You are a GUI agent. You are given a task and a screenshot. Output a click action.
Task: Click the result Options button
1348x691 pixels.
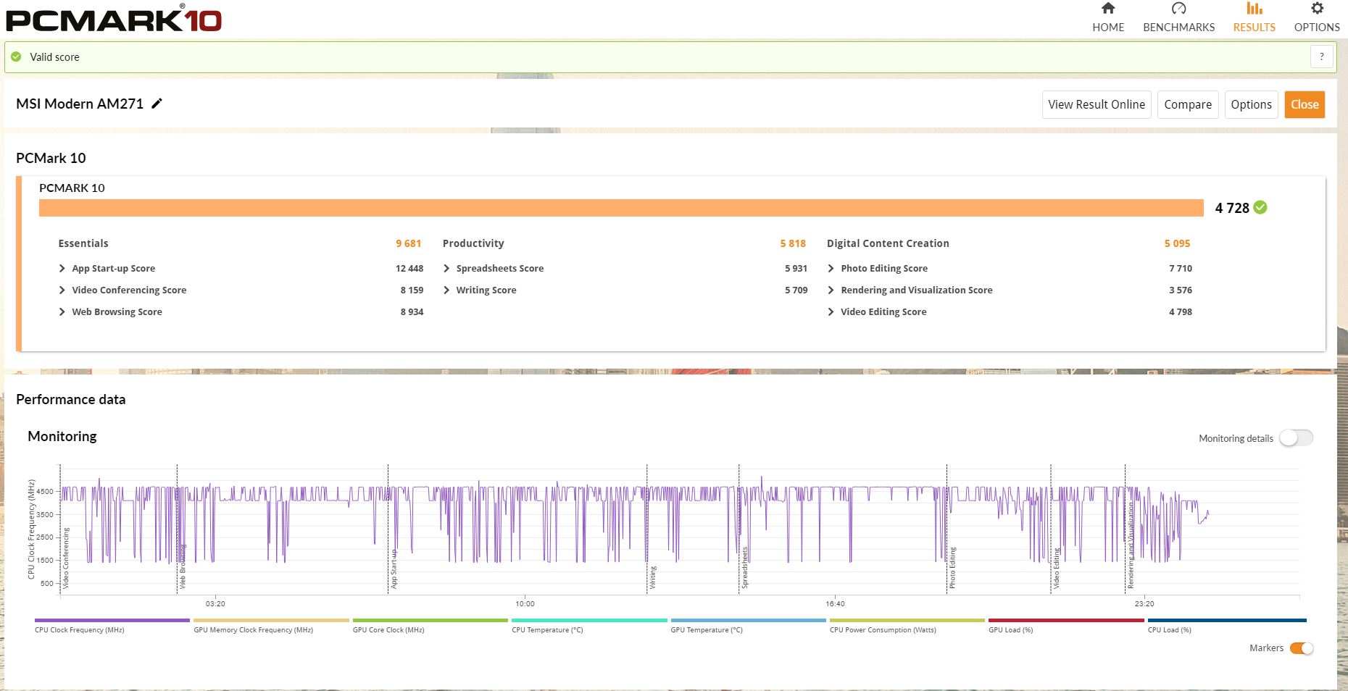tap(1251, 104)
